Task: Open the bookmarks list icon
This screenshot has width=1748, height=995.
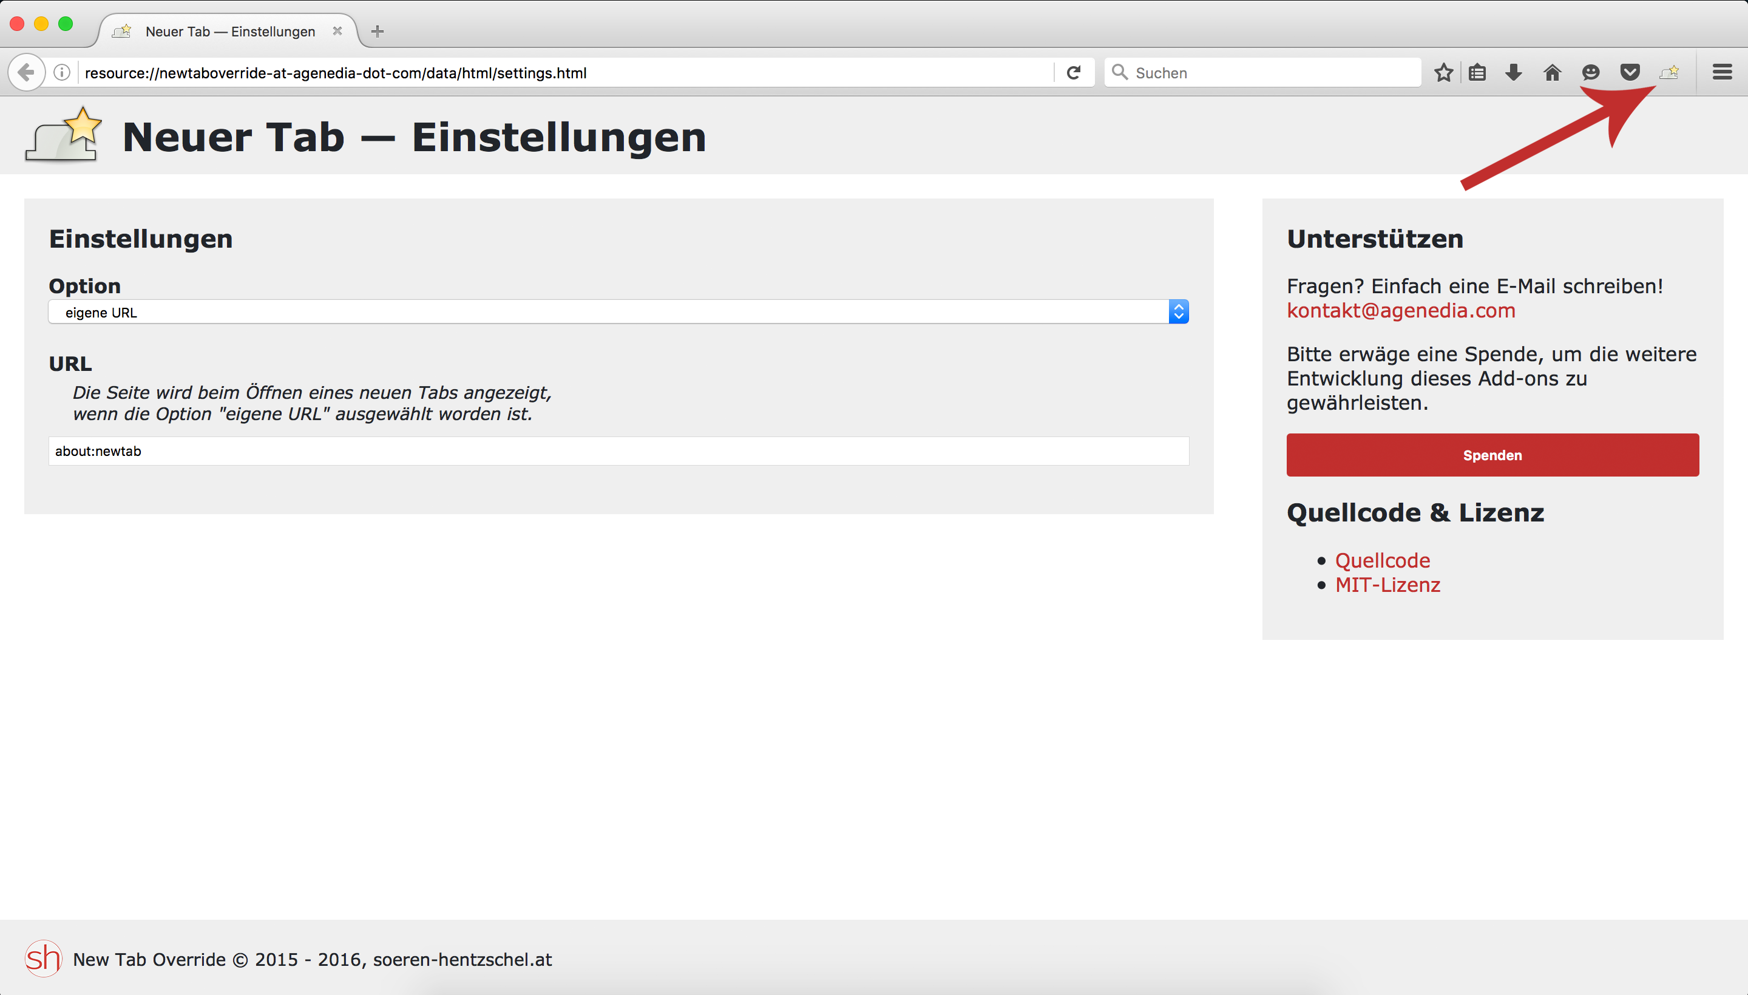Action: [x=1477, y=72]
